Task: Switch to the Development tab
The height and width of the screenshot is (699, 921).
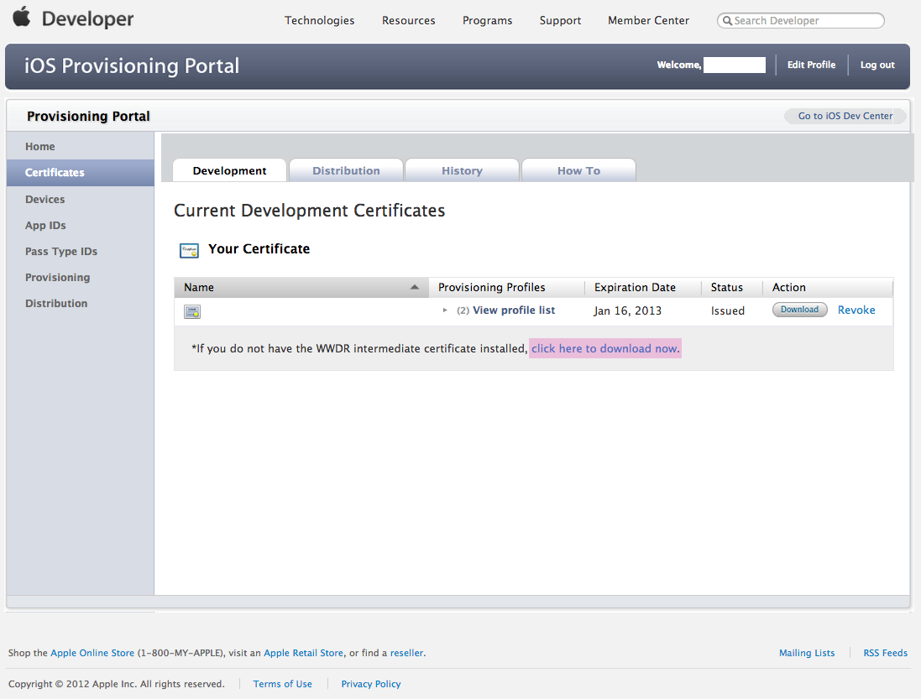Action: coord(230,170)
